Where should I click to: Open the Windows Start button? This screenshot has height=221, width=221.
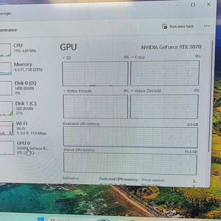40,219
